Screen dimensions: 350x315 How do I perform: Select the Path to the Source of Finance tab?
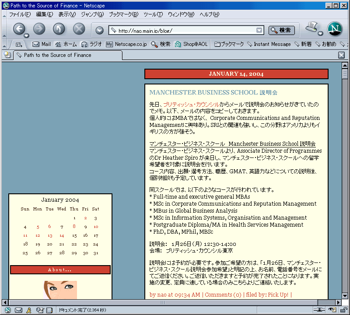coord(68,55)
